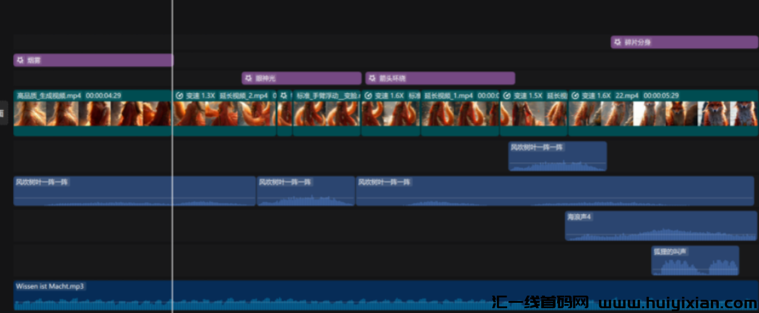Click the effect icon on 碎片分身 clip
759x313 pixels.
pyautogui.click(x=617, y=43)
